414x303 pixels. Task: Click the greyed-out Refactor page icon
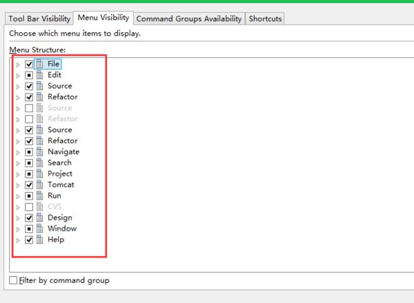click(39, 119)
